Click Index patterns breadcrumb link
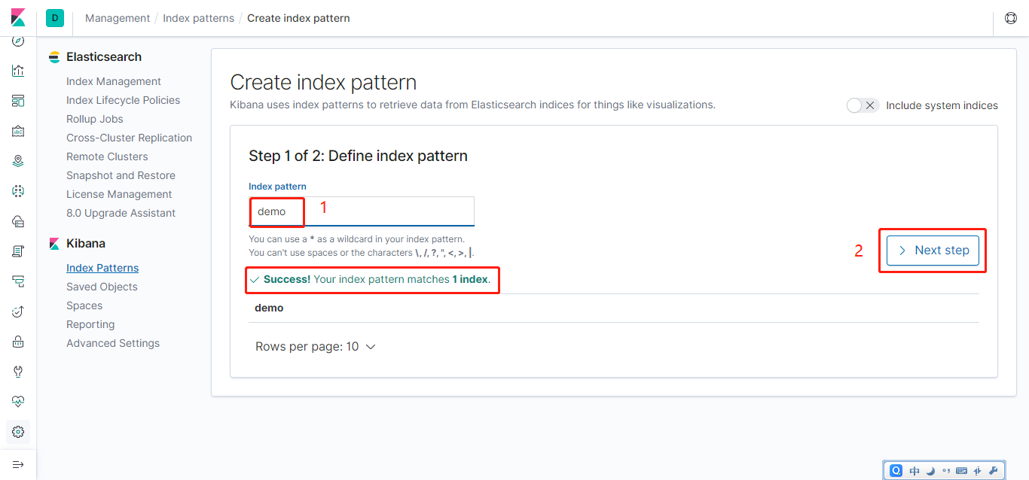The width and height of the screenshot is (1029, 480). (198, 18)
